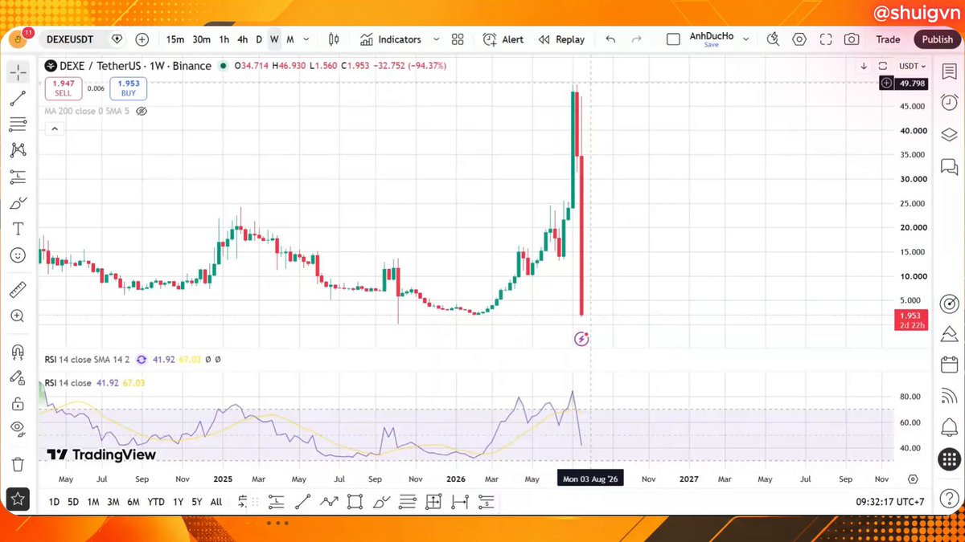Expand the AnhDucHo layout dropdown
This screenshot has height=542, width=965.
pyautogui.click(x=747, y=39)
